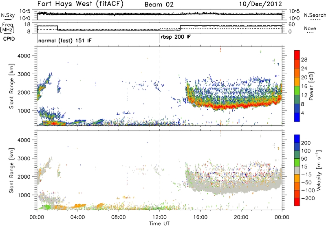Click the "Freq. [MHz]" axis label
This screenshot has width=326, height=226.
pyautogui.click(x=7, y=28)
